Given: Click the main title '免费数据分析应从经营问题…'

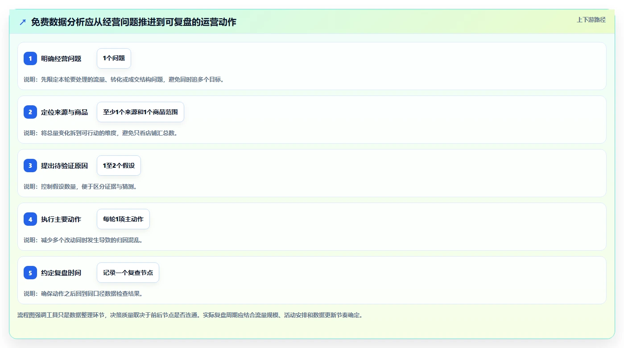Looking at the screenshot, I should pos(134,22).
